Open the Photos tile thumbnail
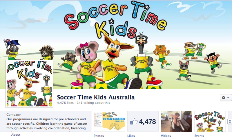 coord(109,121)
